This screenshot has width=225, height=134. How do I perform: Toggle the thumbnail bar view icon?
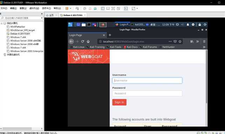click(x=108, y=8)
